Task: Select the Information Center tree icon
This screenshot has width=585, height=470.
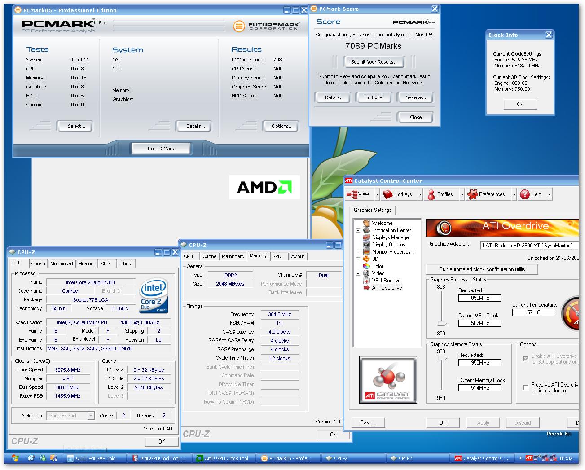Action: click(x=366, y=230)
